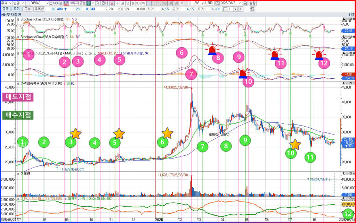Maximize the MACD indicator pane

tap(350, 53)
